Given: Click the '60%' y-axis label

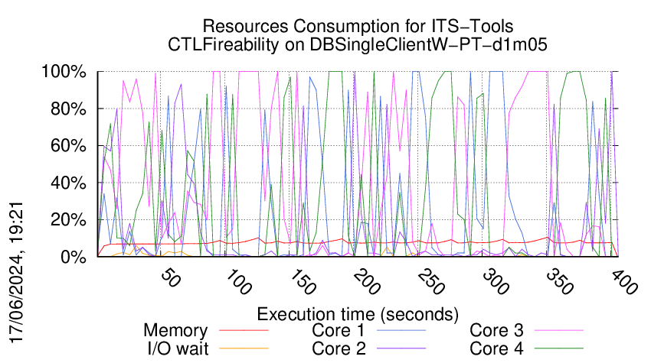Looking at the screenshot, I should [68, 146].
